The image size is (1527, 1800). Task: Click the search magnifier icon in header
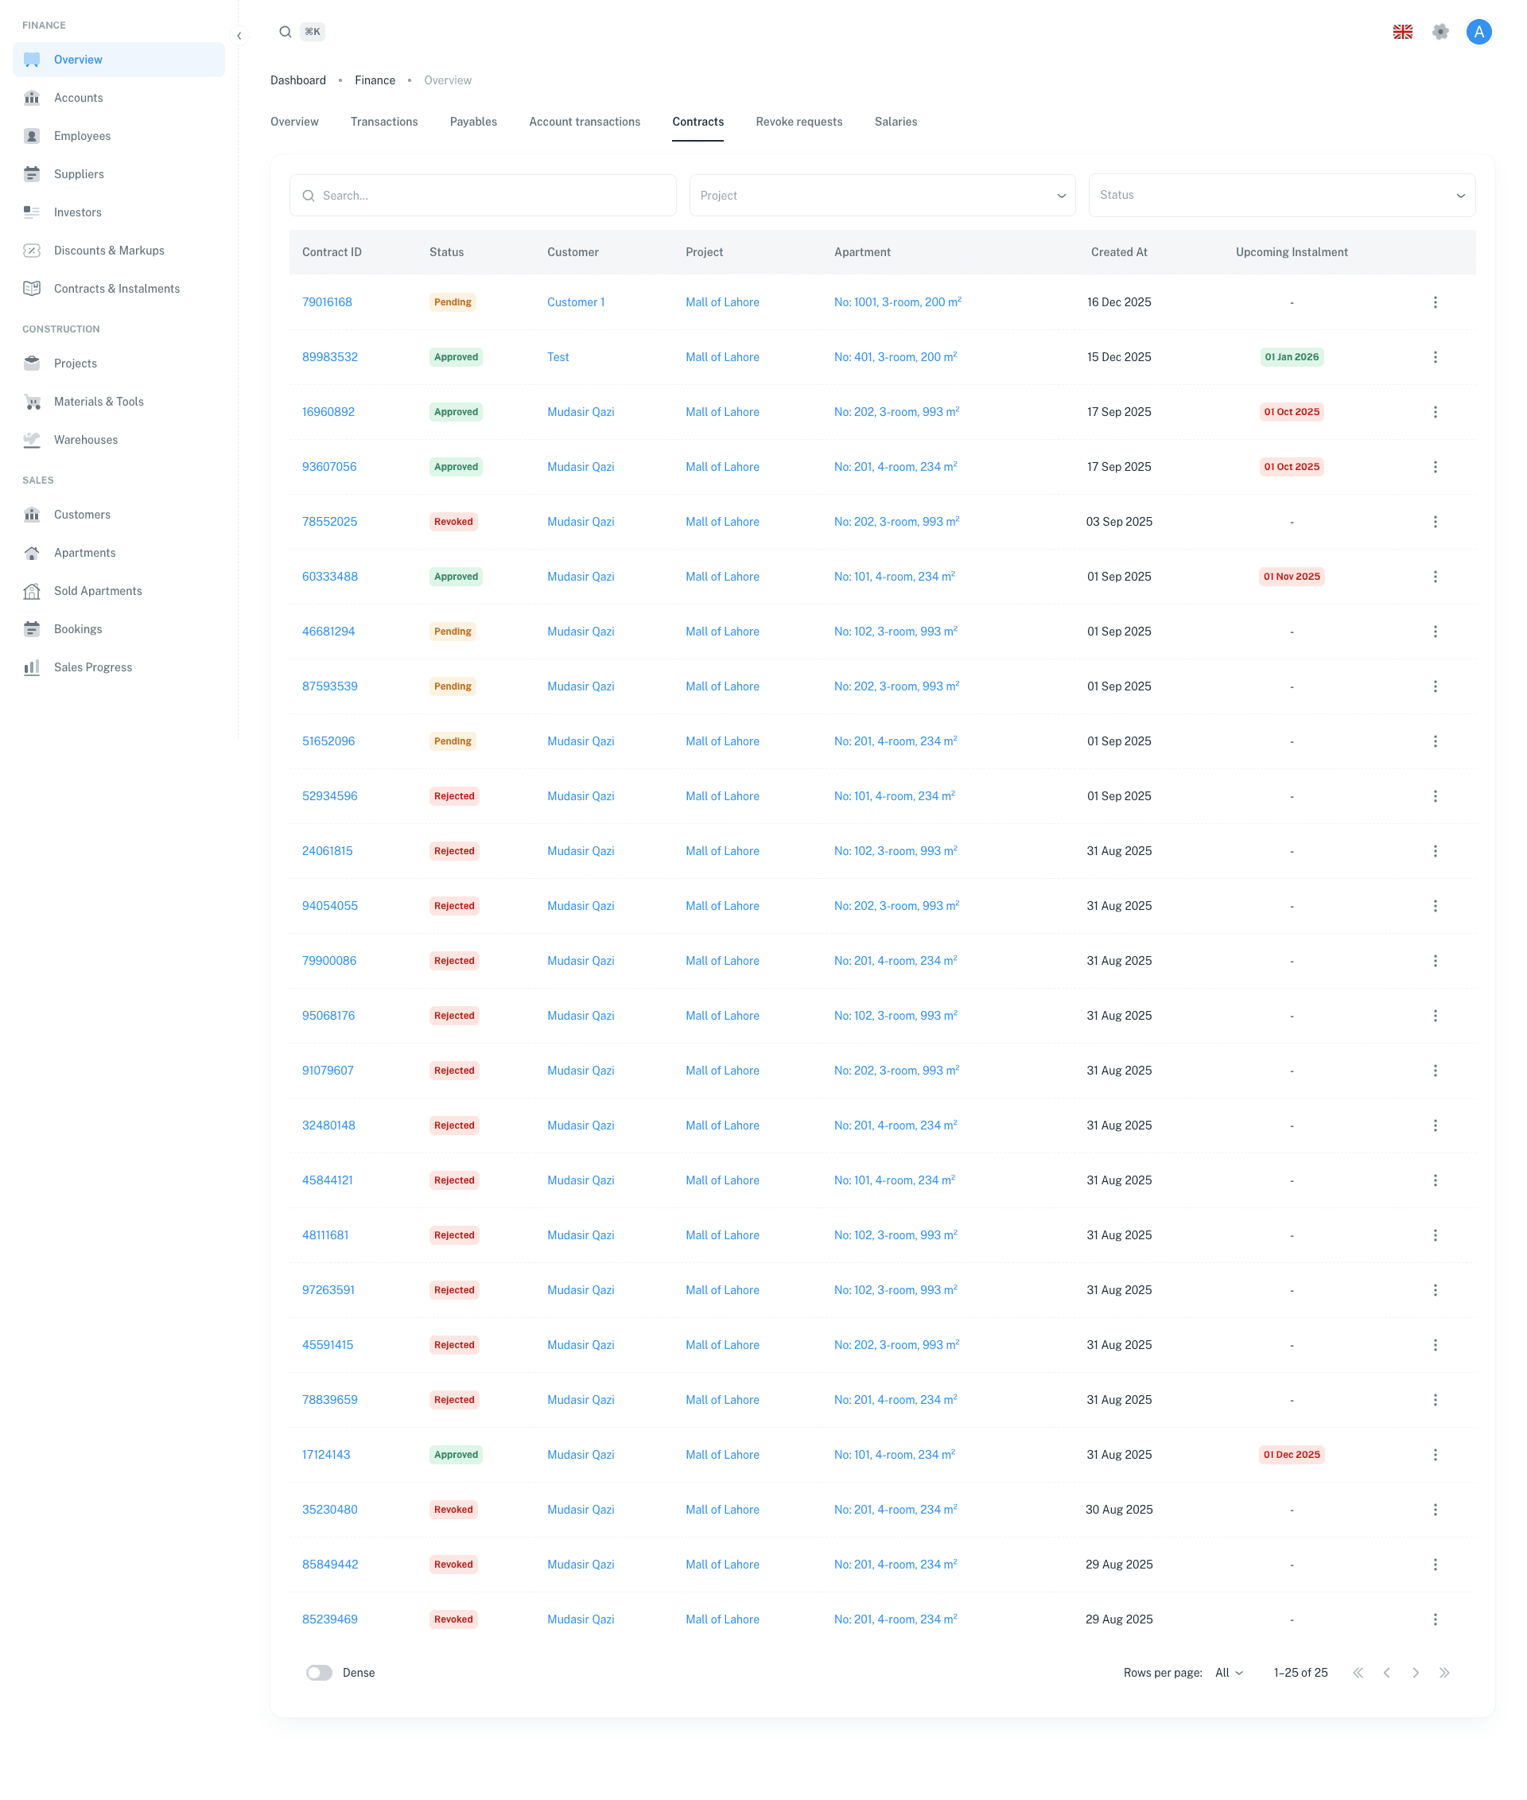pos(285,32)
